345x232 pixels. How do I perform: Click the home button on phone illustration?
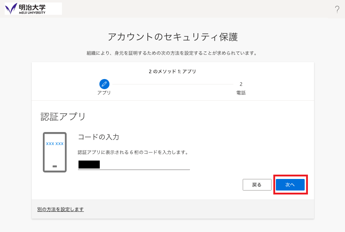point(55,166)
